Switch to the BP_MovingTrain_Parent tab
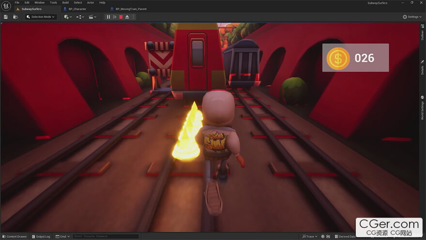The image size is (426, 240). click(x=130, y=9)
